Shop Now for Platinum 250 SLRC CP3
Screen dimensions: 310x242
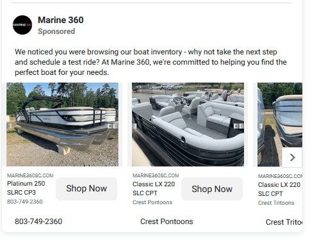click(86, 189)
